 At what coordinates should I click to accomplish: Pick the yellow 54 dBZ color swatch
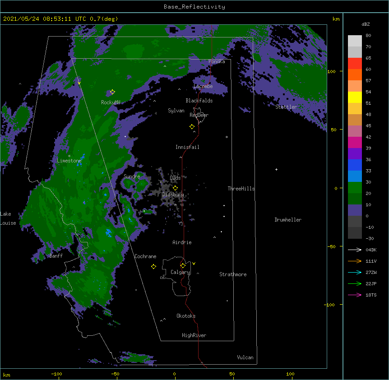coord(355,97)
